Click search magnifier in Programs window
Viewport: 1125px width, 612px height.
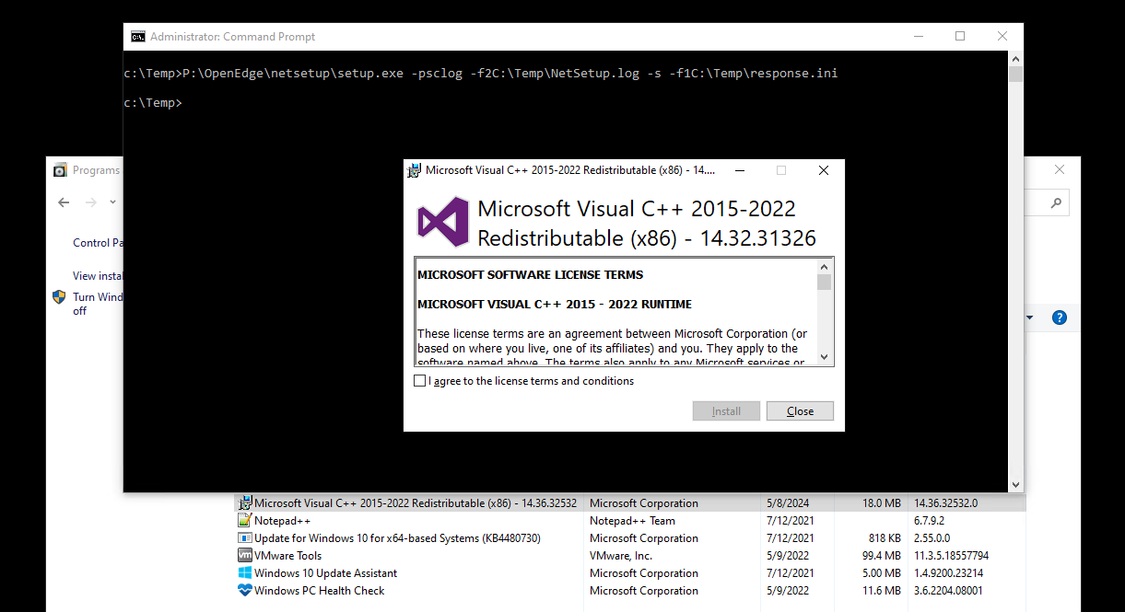click(x=1057, y=202)
